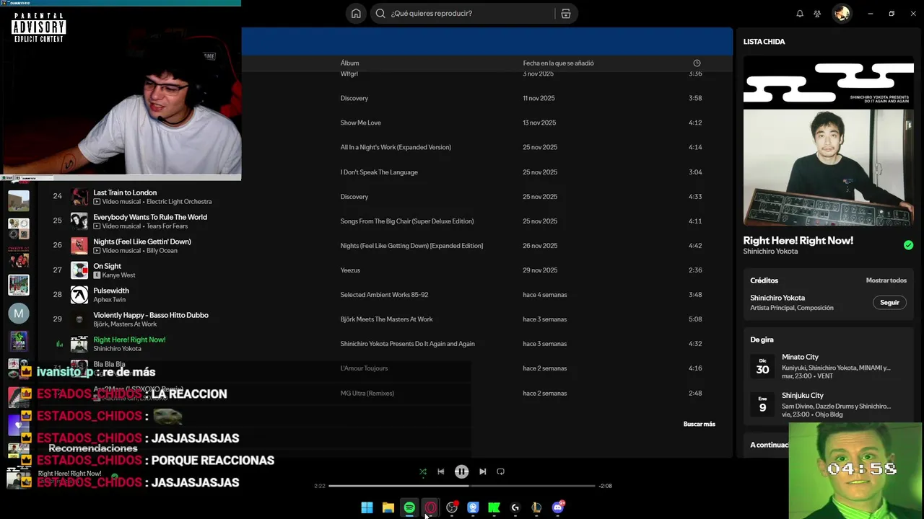Open Aphex Twin artist link
This screenshot has width=924, height=519.
[109, 300]
